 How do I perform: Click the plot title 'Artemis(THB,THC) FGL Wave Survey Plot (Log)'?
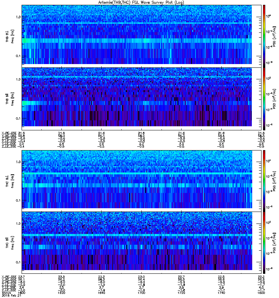click(141, 3)
